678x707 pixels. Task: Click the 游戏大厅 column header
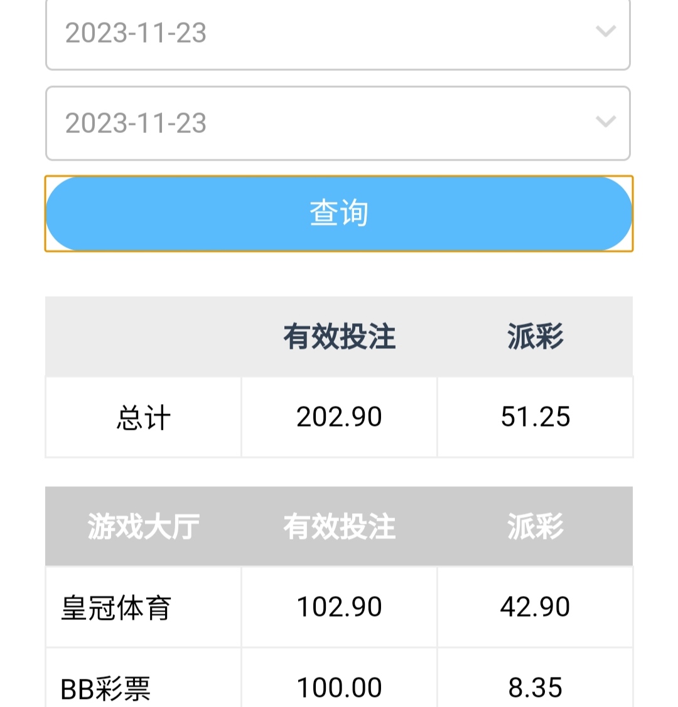click(143, 526)
